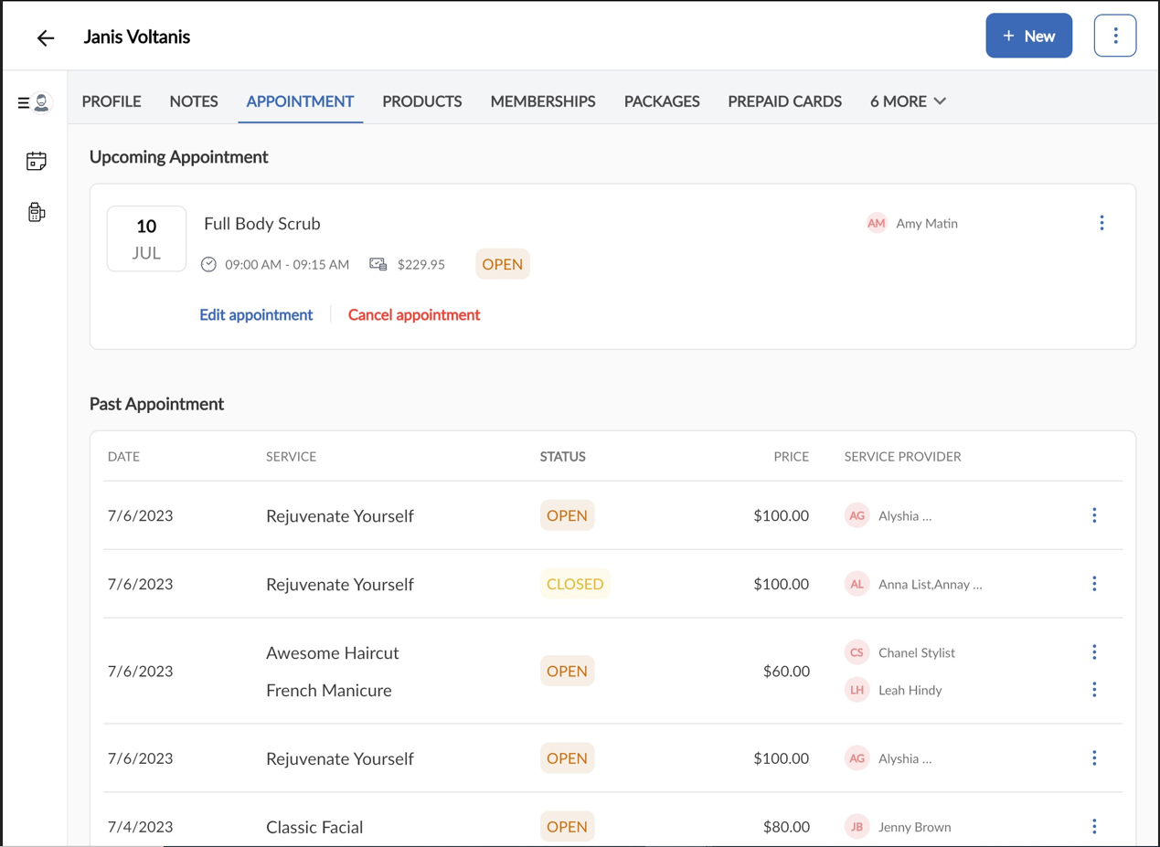Open the header three-dot options menu

pos(1114,36)
